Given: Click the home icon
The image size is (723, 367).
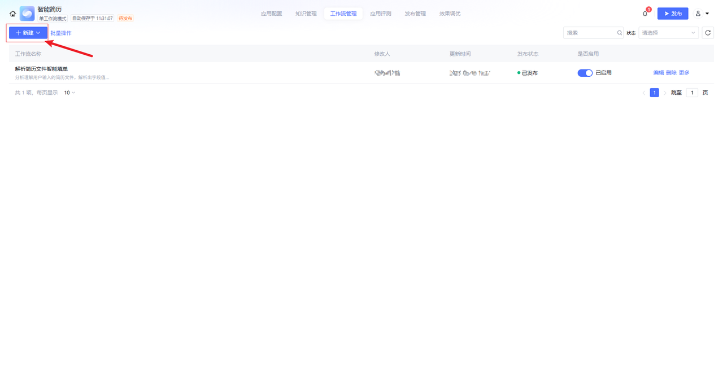Looking at the screenshot, I should pos(12,14).
